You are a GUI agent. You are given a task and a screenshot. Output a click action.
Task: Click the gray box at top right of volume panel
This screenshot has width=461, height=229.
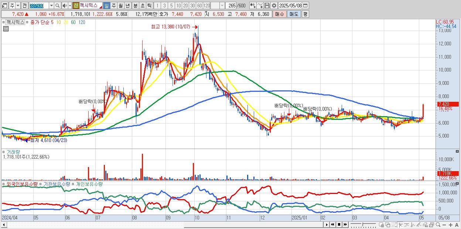click(458, 152)
